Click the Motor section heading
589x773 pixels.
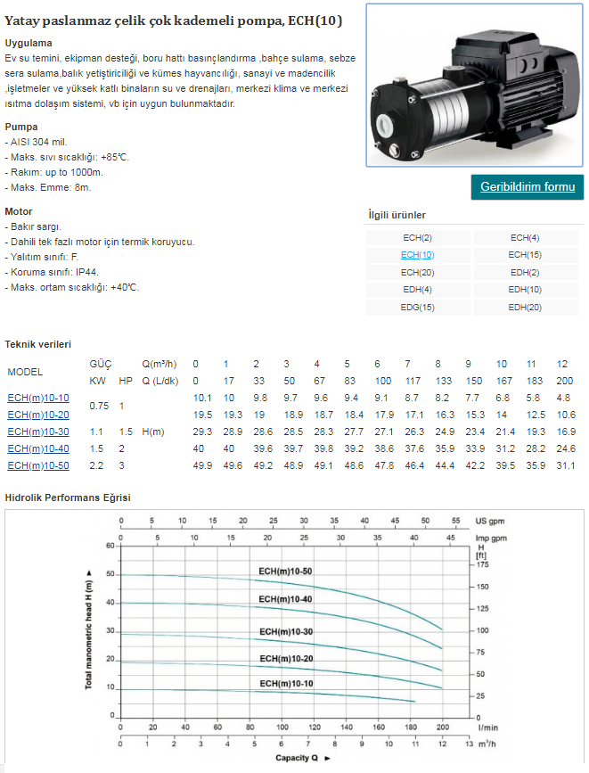coord(19,211)
